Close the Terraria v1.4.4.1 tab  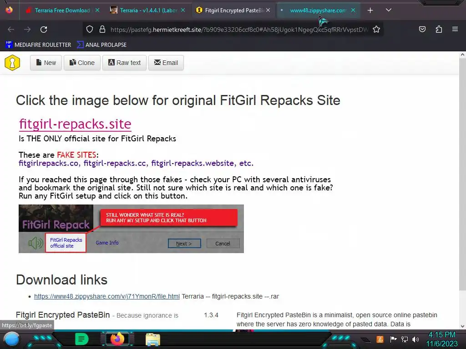pyautogui.click(x=183, y=10)
